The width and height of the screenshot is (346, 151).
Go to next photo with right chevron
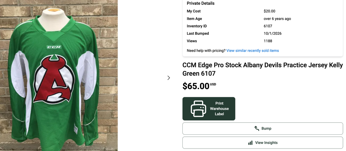tap(168, 78)
